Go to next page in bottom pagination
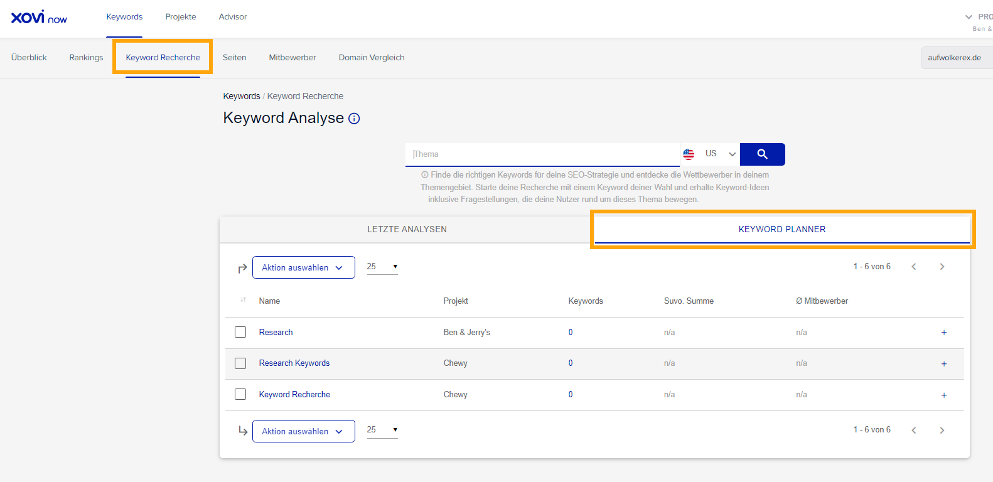This screenshot has height=482, width=993. tap(942, 431)
